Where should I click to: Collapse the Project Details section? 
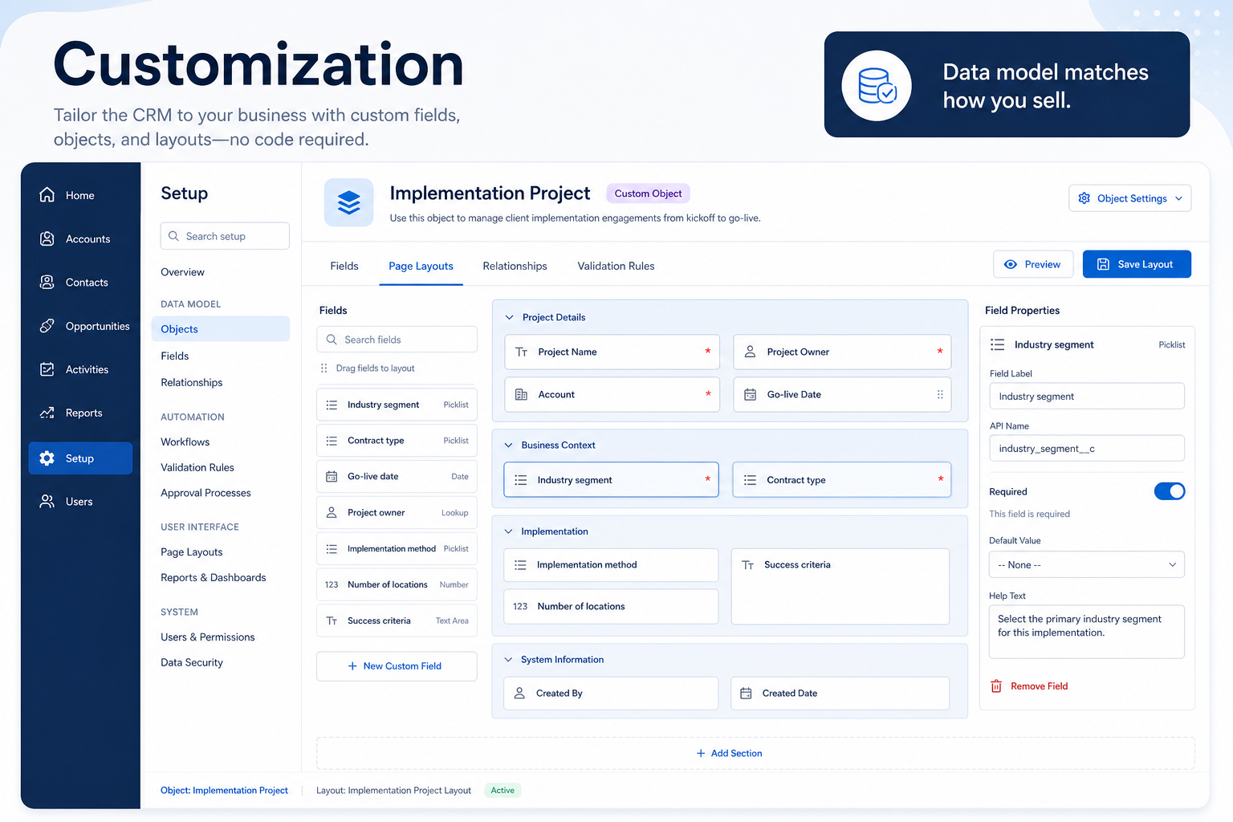(509, 317)
